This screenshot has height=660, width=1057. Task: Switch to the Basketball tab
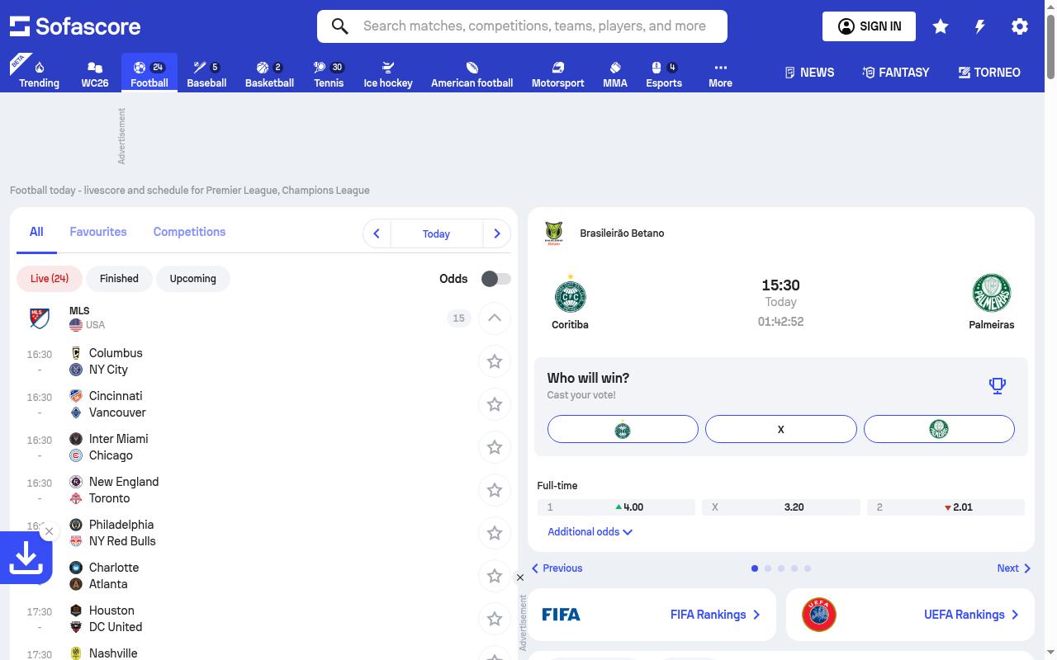(x=269, y=74)
